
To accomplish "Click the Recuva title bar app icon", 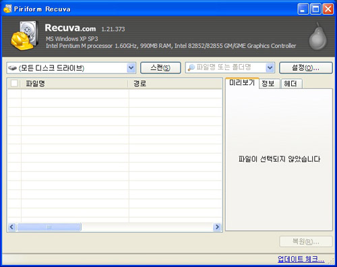I will pyautogui.click(x=7, y=9).
